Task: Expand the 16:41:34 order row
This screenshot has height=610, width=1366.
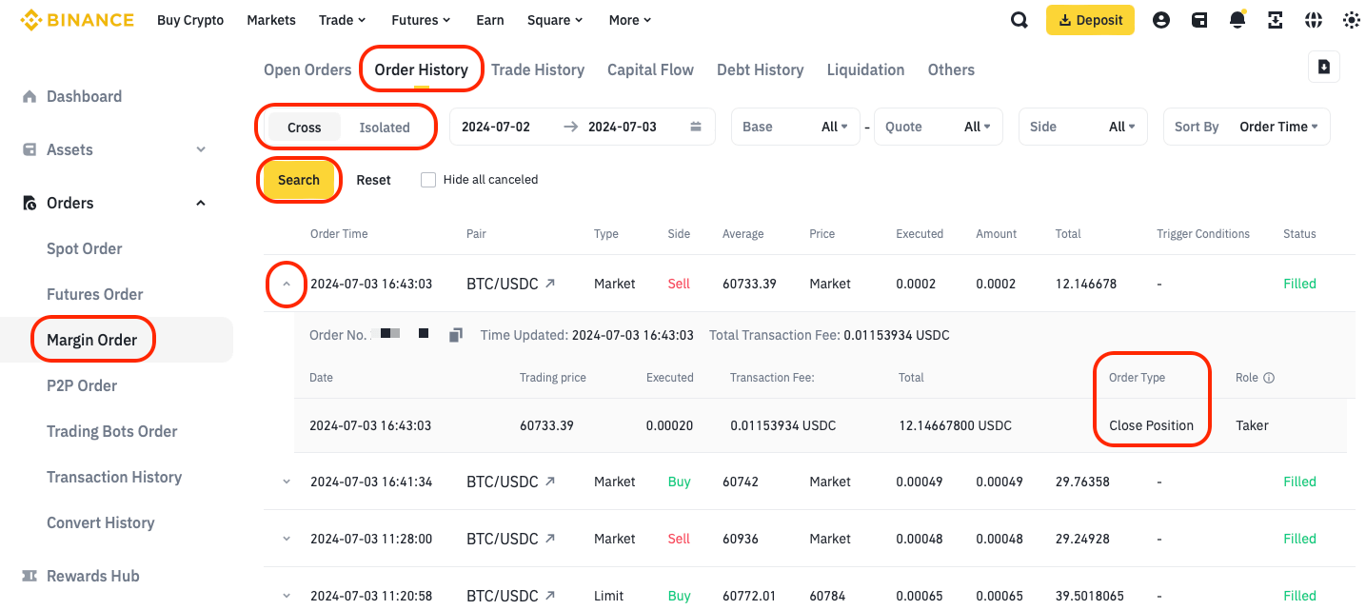Action: pyautogui.click(x=287, y=482)
